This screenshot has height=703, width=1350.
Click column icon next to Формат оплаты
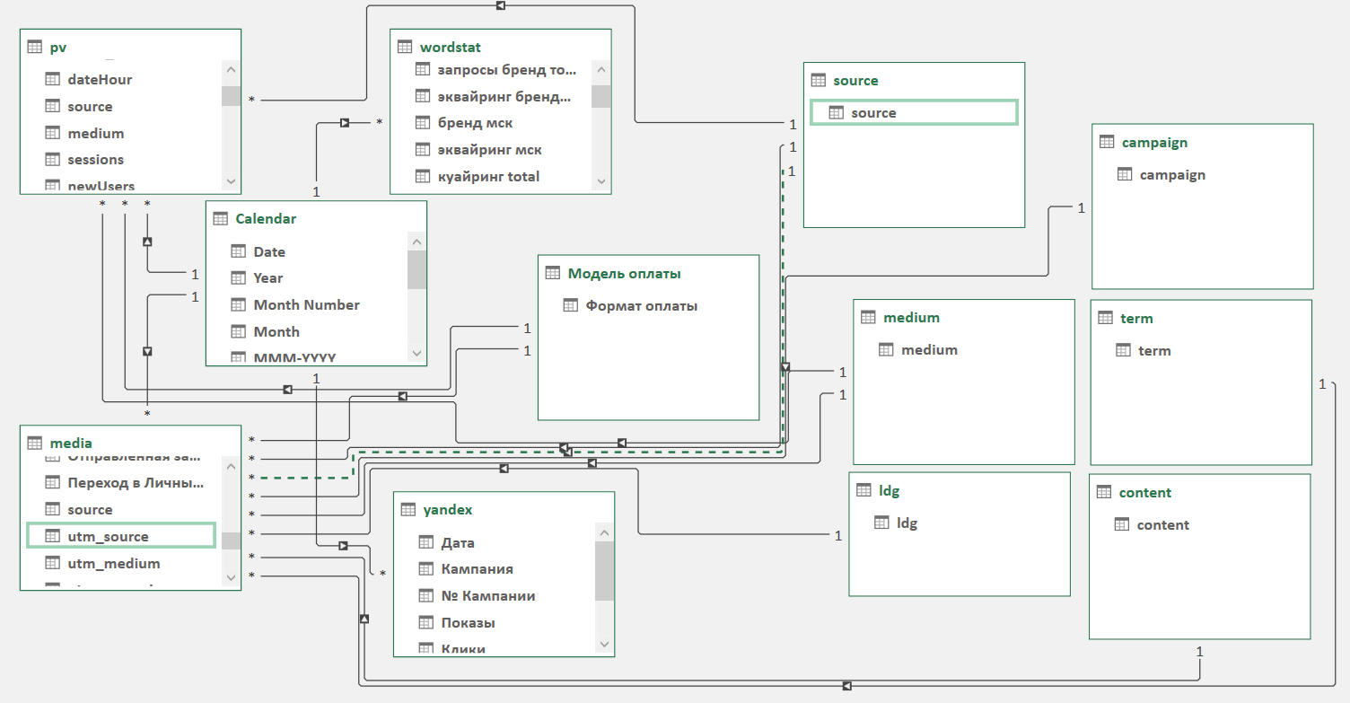(x=571, y=305)
